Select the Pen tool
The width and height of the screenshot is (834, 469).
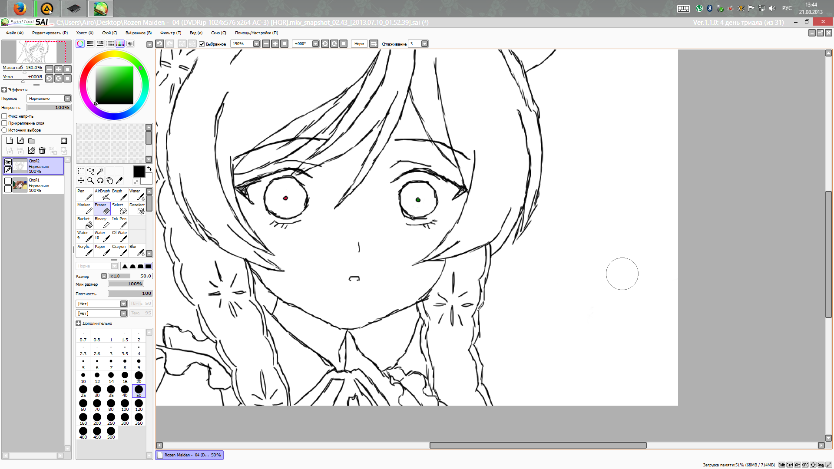click(85, 195)
